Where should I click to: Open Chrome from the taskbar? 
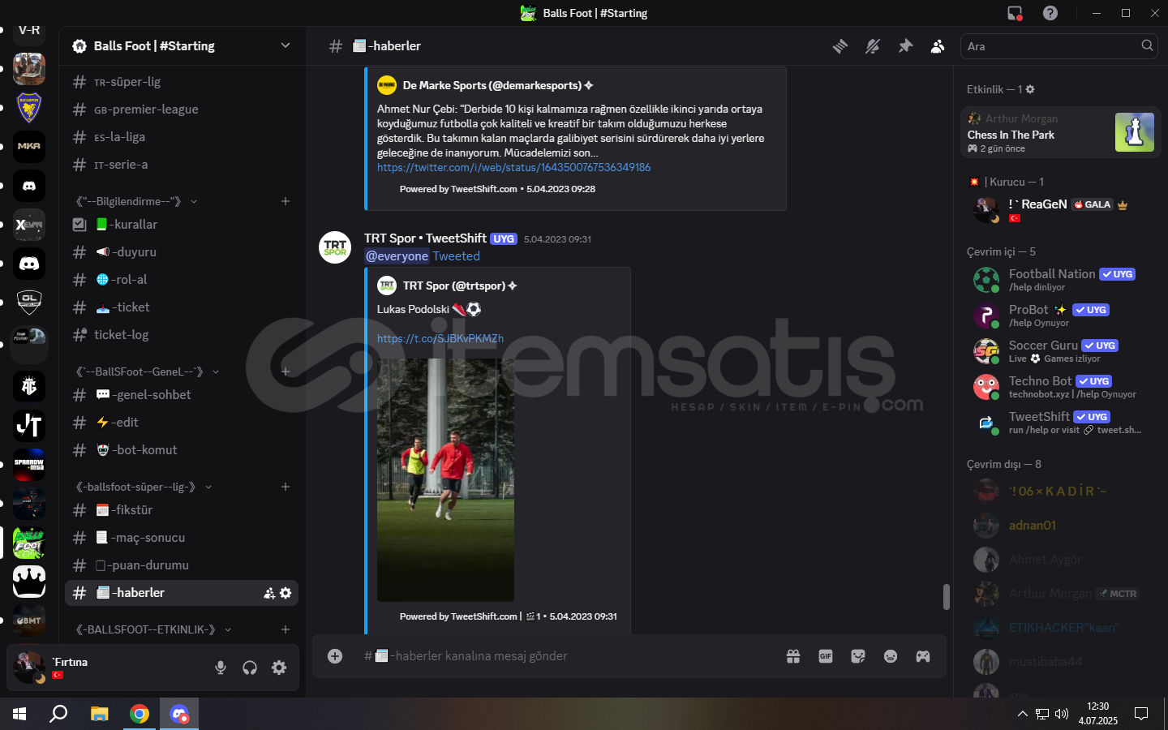[x=140, y=714]
